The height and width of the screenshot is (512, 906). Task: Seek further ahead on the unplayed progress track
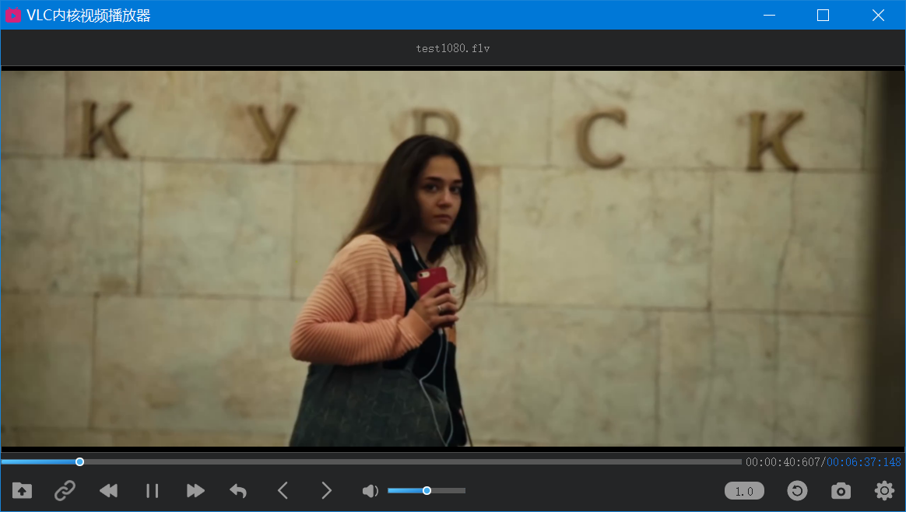[413, 461]
